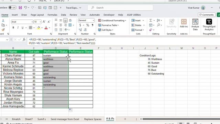The width and height of the screenshot is (220, 124).
Task: Open the Developer ribbon tab
Action: pos(109,15)
